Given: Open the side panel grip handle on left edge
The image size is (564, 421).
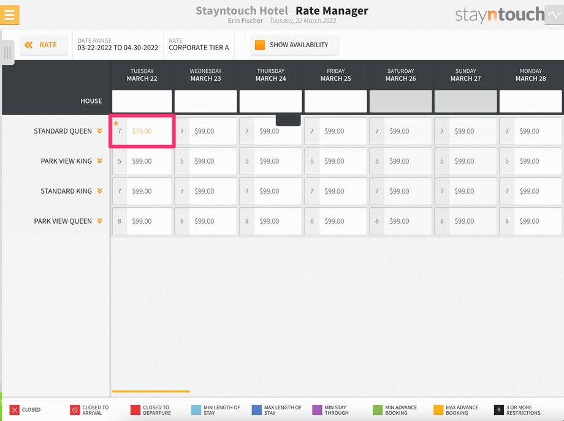Looking at the screenshot, I should point(7,53).
